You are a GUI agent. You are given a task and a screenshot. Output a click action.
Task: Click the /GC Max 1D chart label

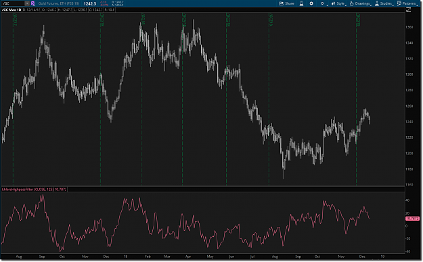click(x=12, y=9)
